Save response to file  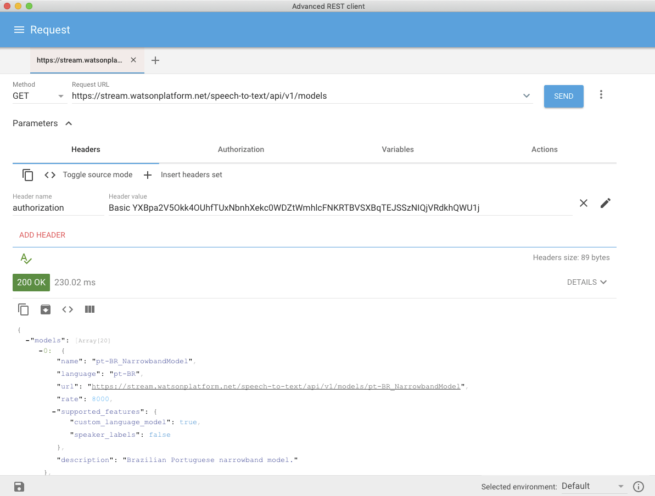[x=46, y=309]
